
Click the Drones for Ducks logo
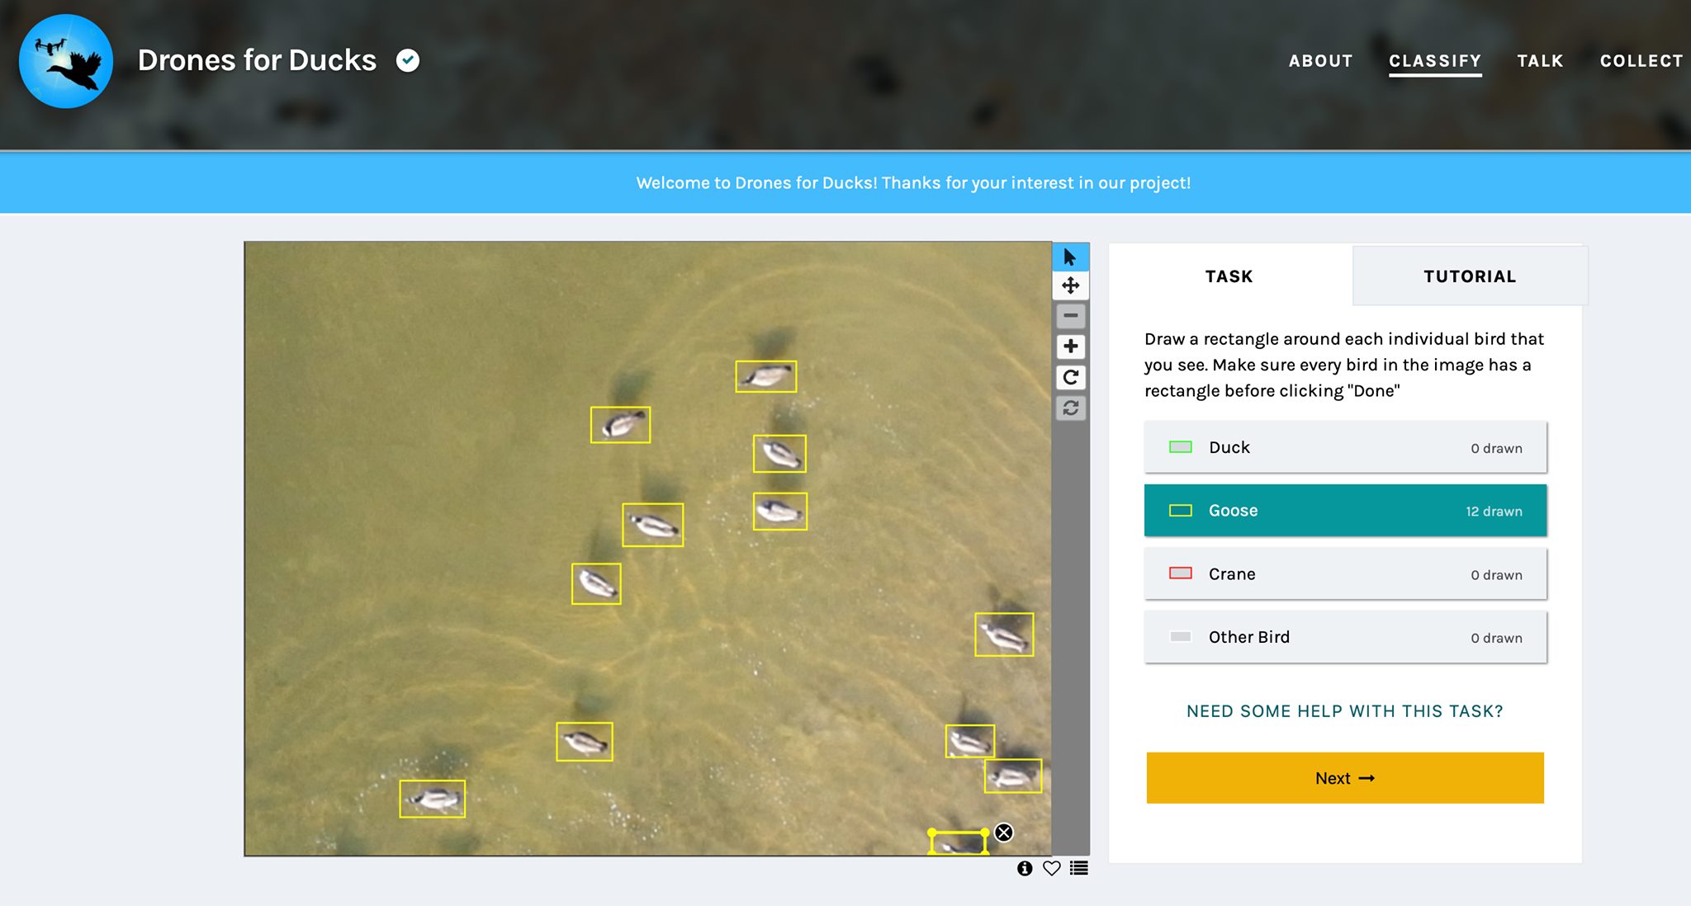(66, 61)
